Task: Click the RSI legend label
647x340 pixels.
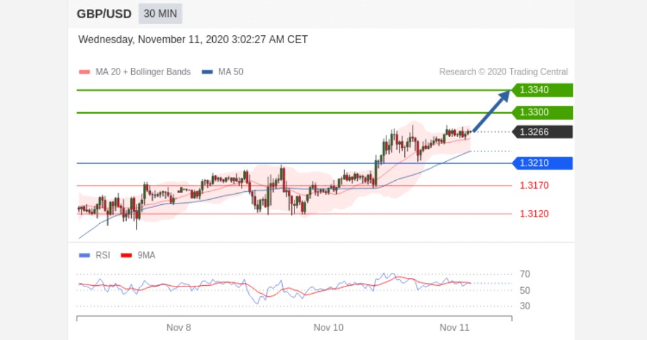Action: [103, 255]
